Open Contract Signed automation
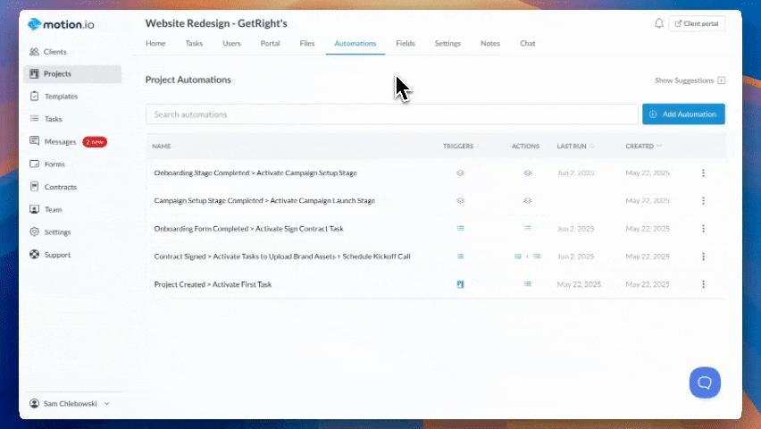761x429 pixels. tap(282, 257)
